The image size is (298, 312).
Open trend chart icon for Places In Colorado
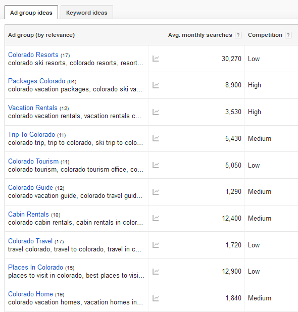tap(156, 272)
